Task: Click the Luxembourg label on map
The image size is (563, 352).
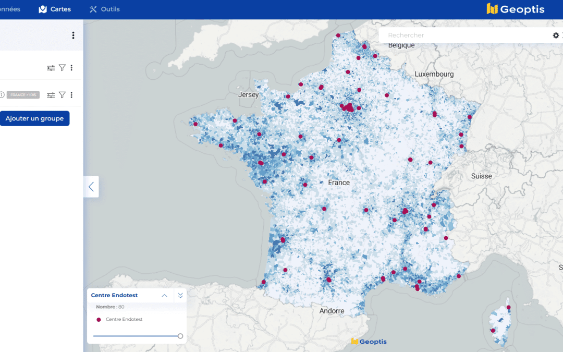Action: click(x=434, y=74)
